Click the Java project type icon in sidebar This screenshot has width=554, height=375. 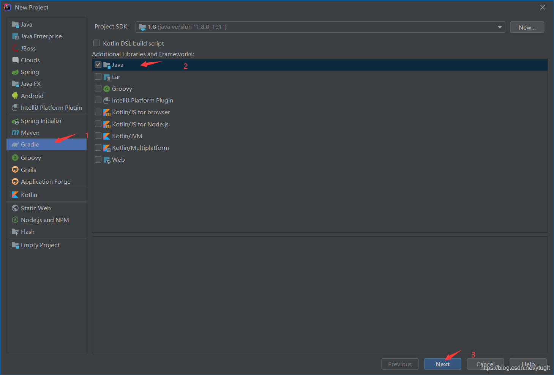tap(15, 25)
